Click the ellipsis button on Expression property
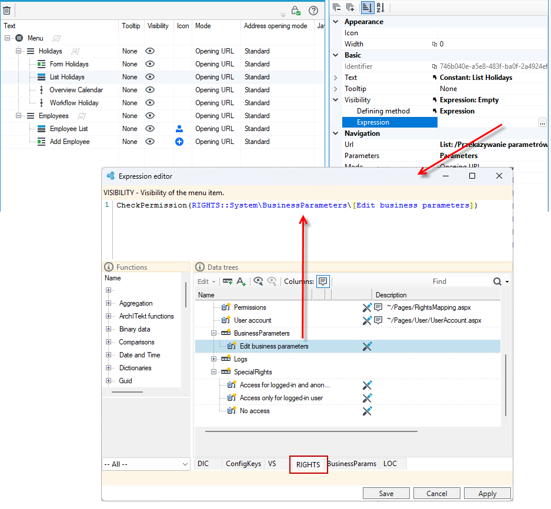551x509 pixels. (x=542, y=122)
